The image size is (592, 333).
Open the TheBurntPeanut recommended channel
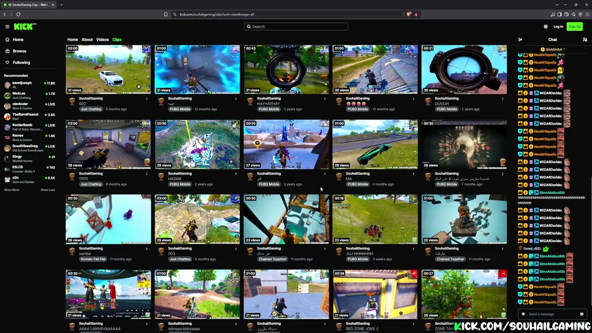[29, 116]
